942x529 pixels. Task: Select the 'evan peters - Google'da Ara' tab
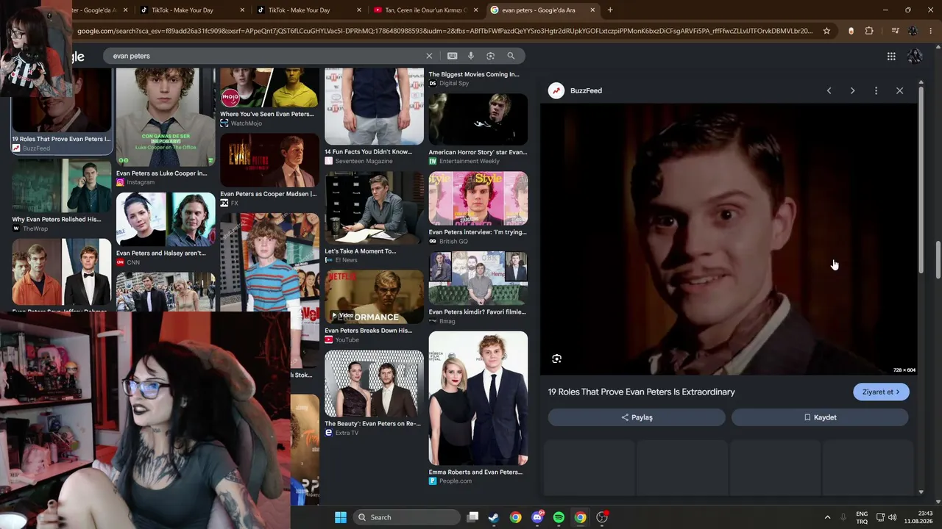tap(543, 10)
